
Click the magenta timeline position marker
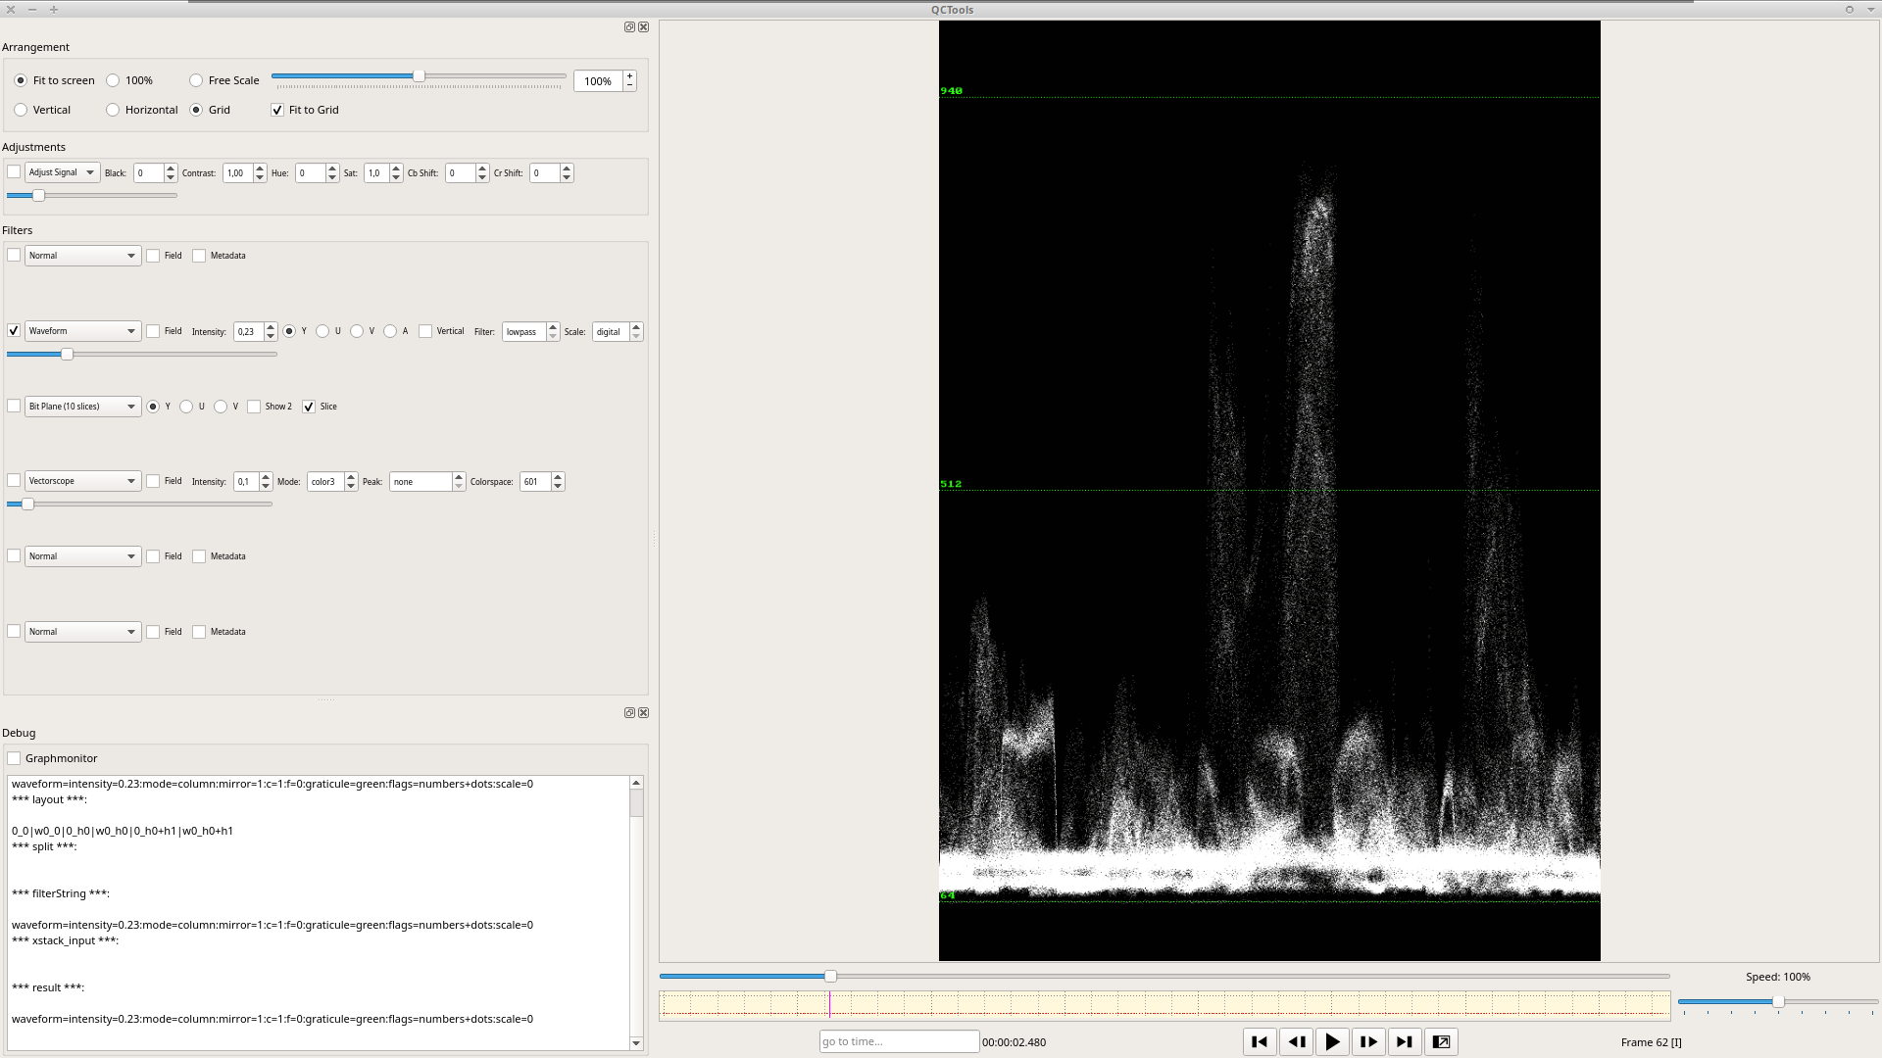pyautogui.click(x=829, y=1004)
